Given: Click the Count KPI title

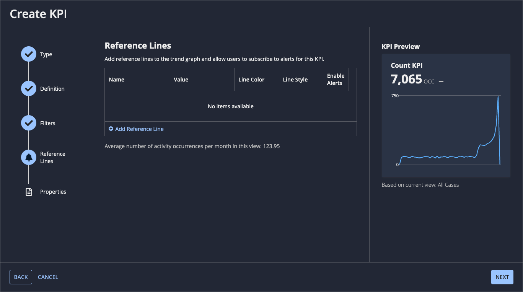Looking at the screenshot, I should (x=407, y=65).
